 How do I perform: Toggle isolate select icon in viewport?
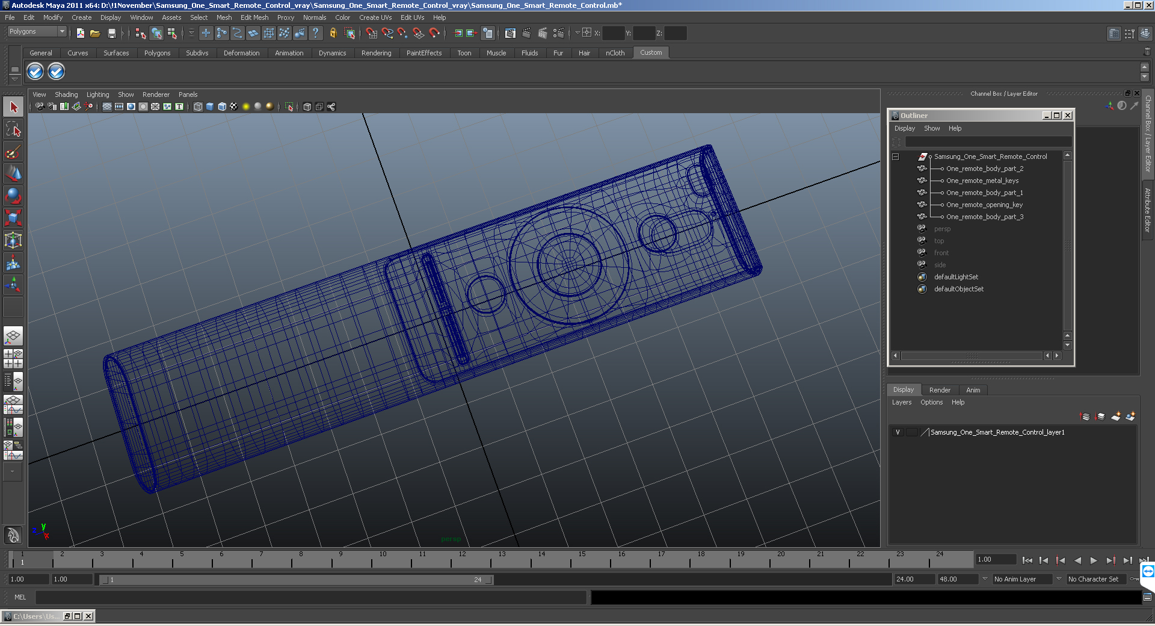(x=289, y=107)
